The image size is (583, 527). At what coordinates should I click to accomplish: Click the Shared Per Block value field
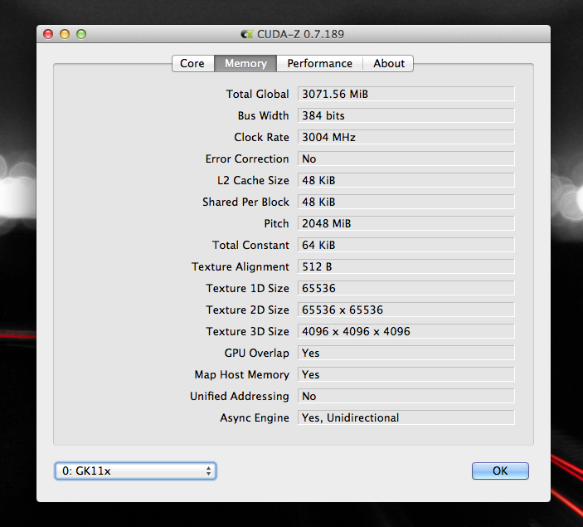click(x=406, y=202)
